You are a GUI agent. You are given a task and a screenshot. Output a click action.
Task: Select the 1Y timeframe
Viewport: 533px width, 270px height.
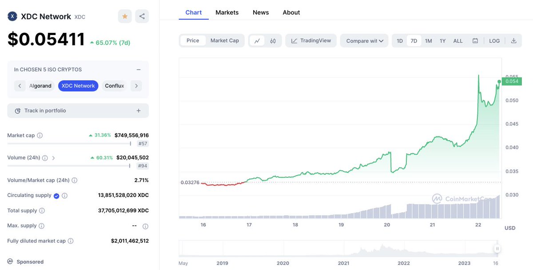(x=442, y=40)
